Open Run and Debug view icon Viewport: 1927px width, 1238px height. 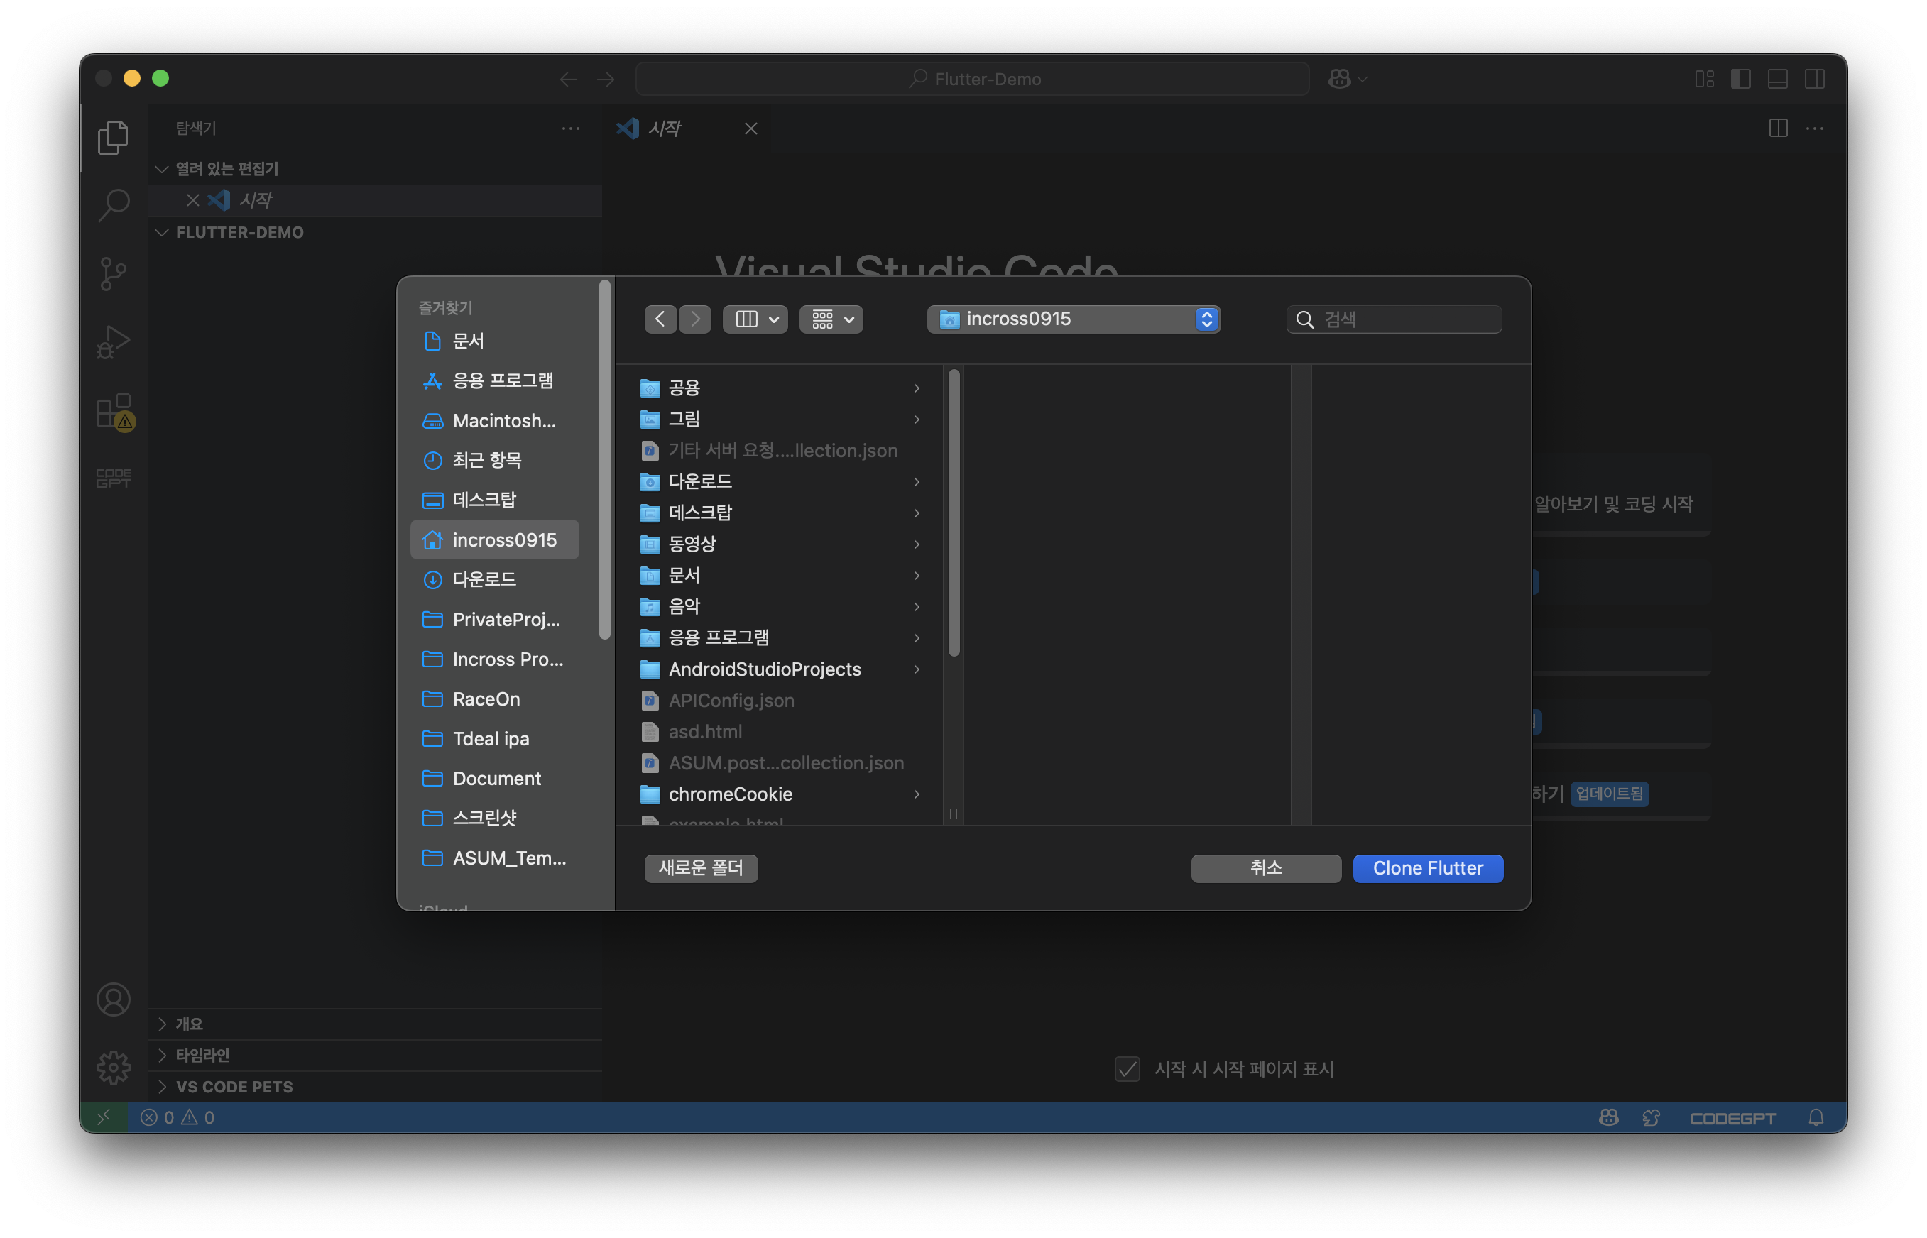click(x=113, y=341)
